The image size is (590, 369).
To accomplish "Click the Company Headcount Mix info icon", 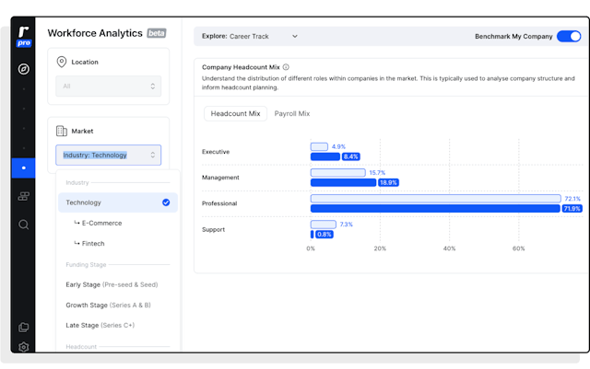I will pos(286,67).
